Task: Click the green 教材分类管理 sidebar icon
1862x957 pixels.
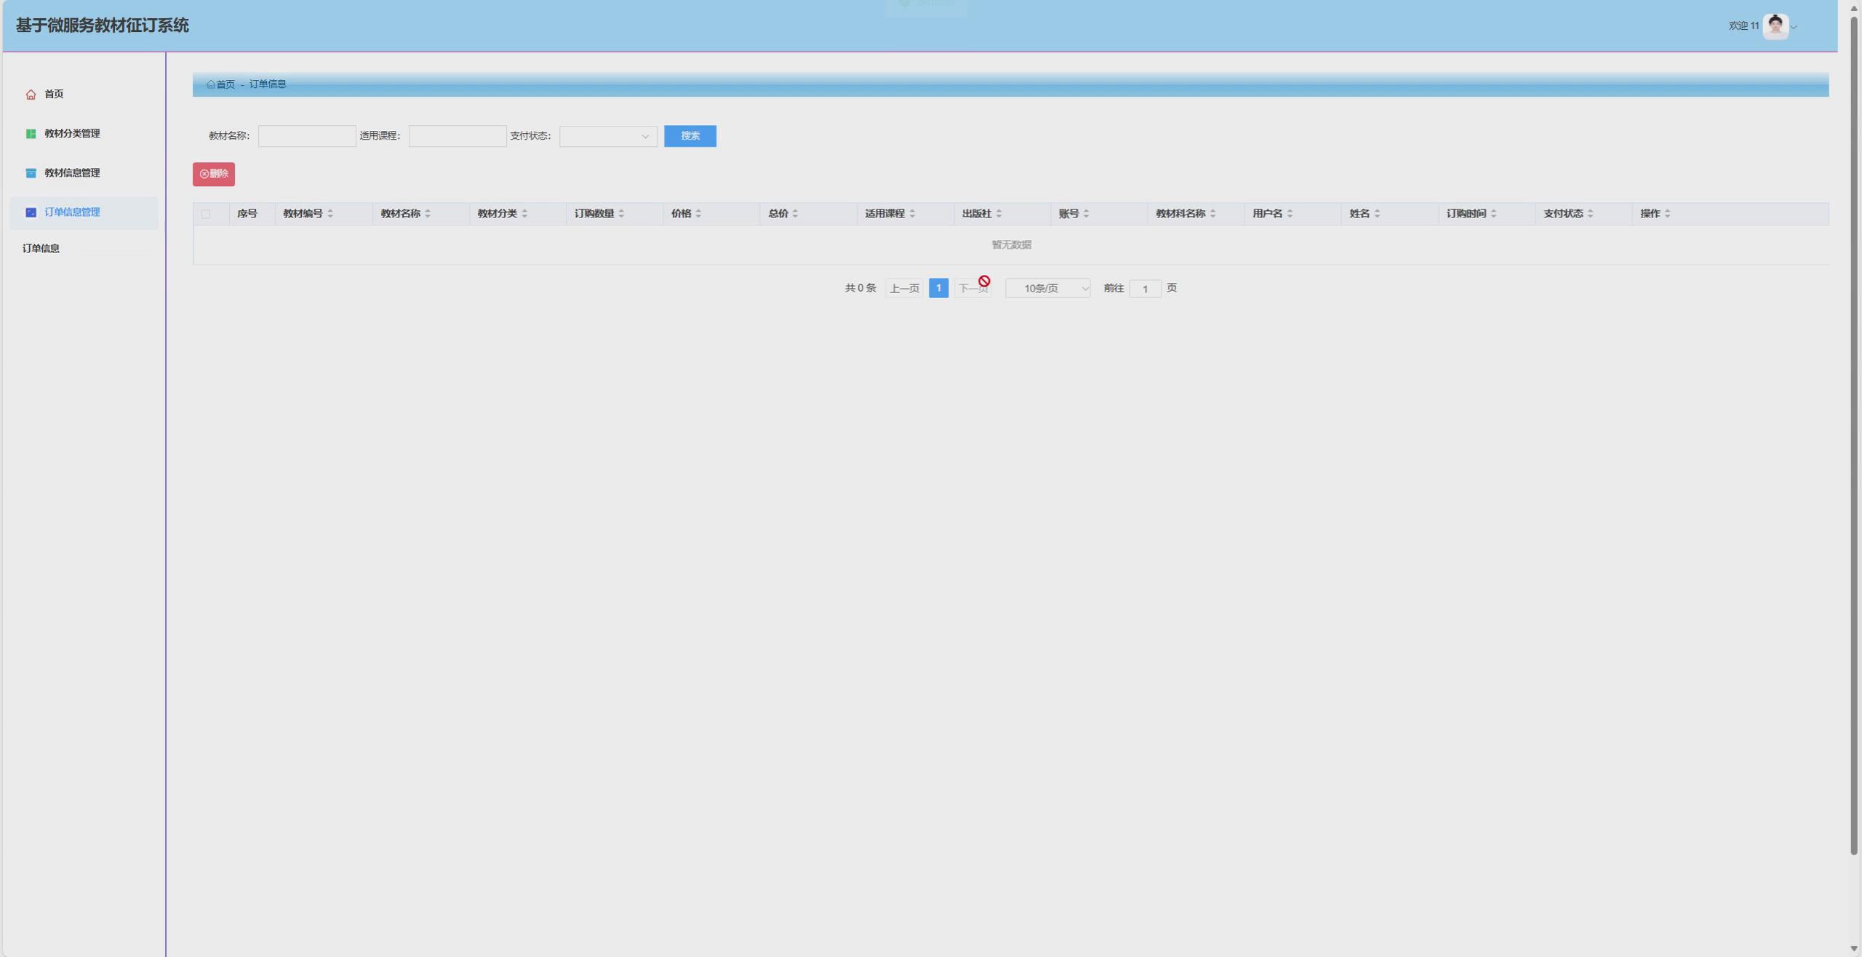Action: tap(31, 134)
